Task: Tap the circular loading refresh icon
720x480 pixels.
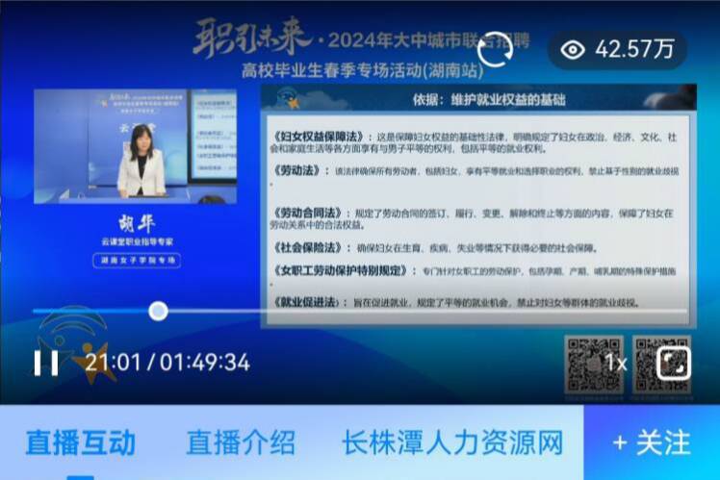Action: pos(497,51)
